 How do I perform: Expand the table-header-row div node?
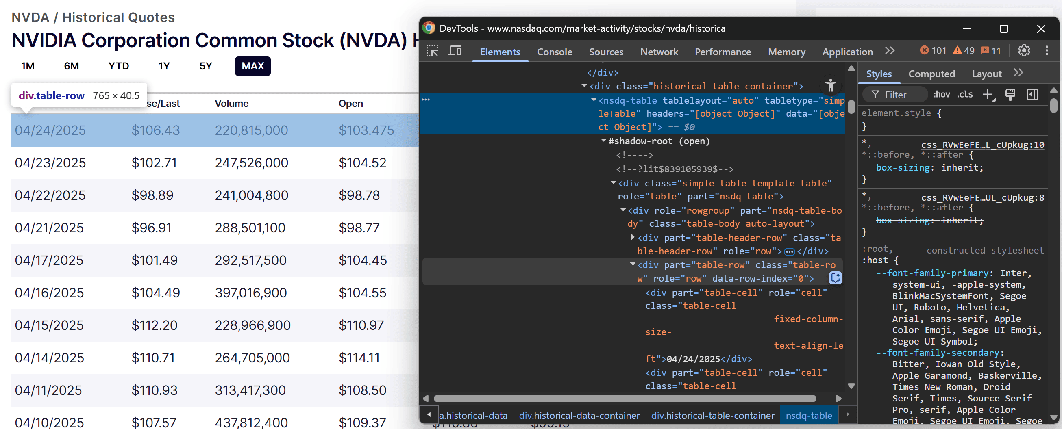pos(633,237)
